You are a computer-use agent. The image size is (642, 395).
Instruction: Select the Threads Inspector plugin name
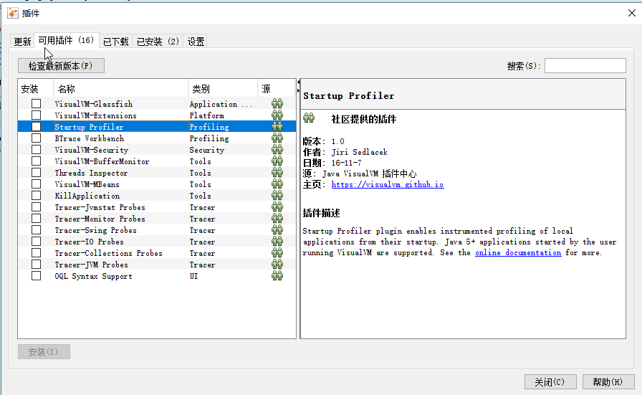(91, 173)
